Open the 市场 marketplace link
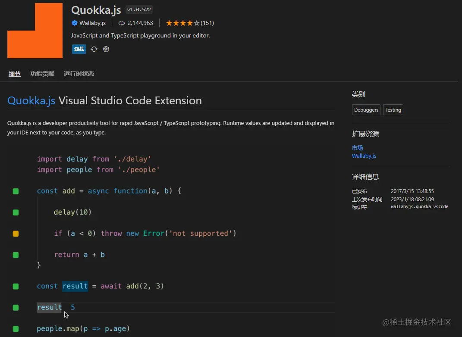Image resolution: width=462 pixels, height=337 pixels. click(x=358, y=148)
